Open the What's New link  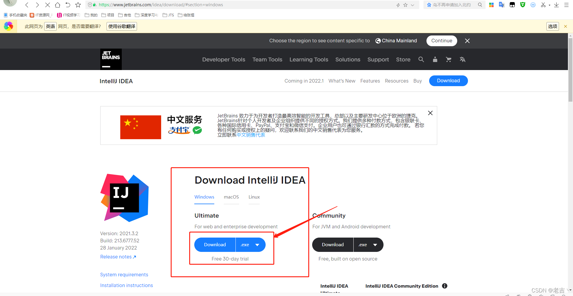click(342, 81)
